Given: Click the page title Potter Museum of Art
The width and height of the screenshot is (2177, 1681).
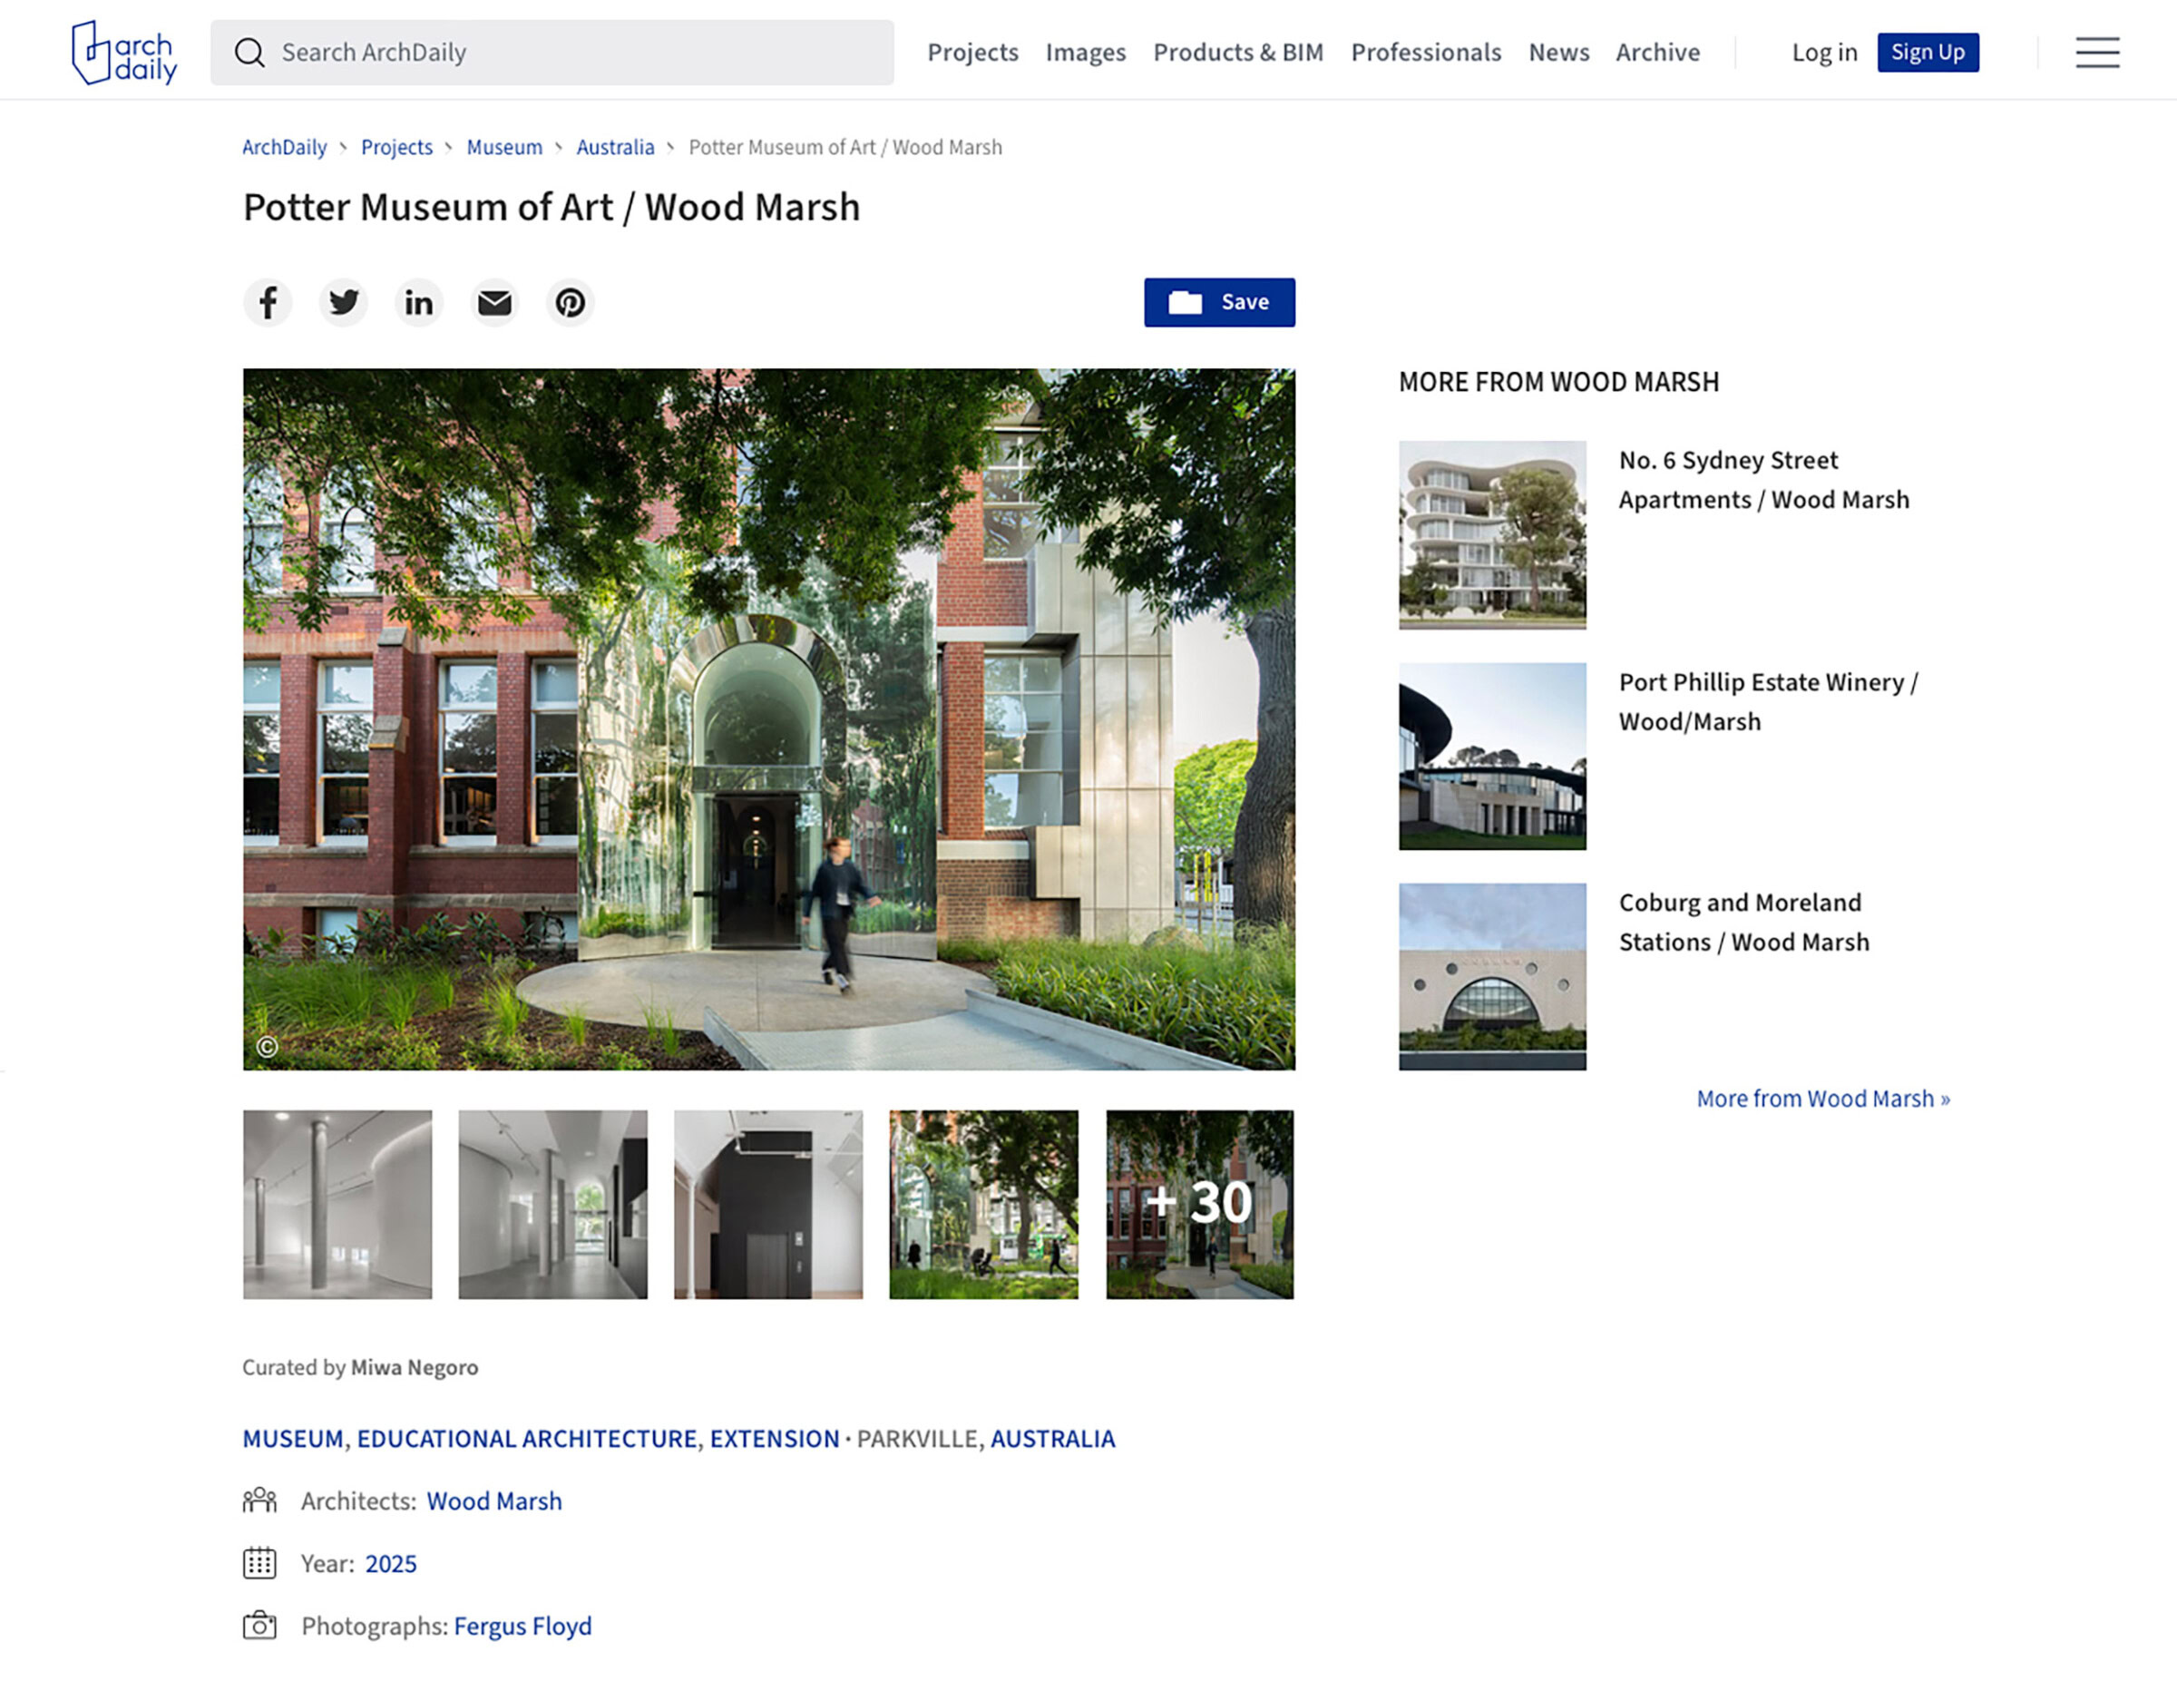Looking at the screenshot, I should [x=552, y=208].
